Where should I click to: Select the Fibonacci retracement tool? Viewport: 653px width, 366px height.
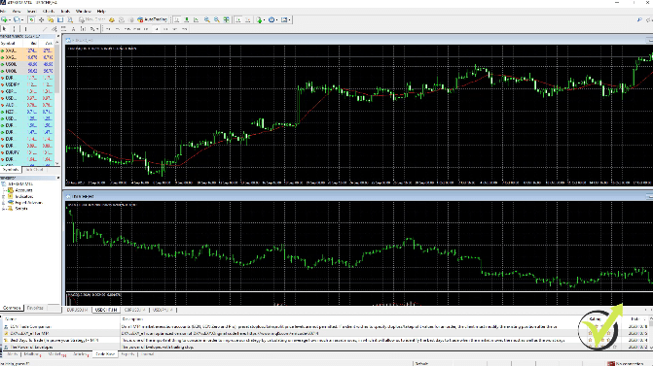[63, 29]
